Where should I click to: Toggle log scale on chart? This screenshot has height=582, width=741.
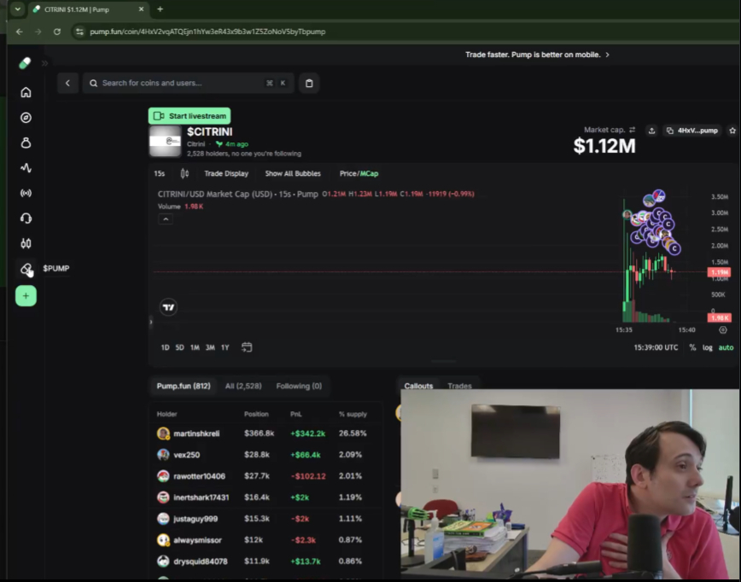[x=707, y=347]
